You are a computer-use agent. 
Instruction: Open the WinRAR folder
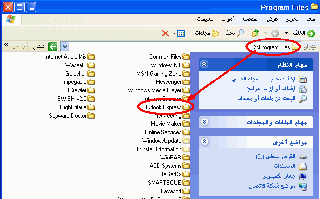[175, 158]
